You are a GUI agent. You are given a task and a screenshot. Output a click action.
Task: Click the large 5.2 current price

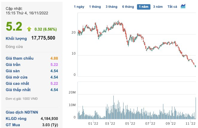click(14, 26)
